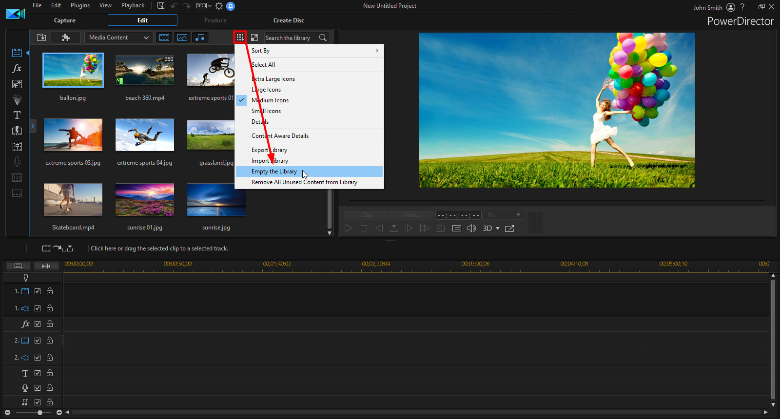Toggle lock on the title track

50,373
